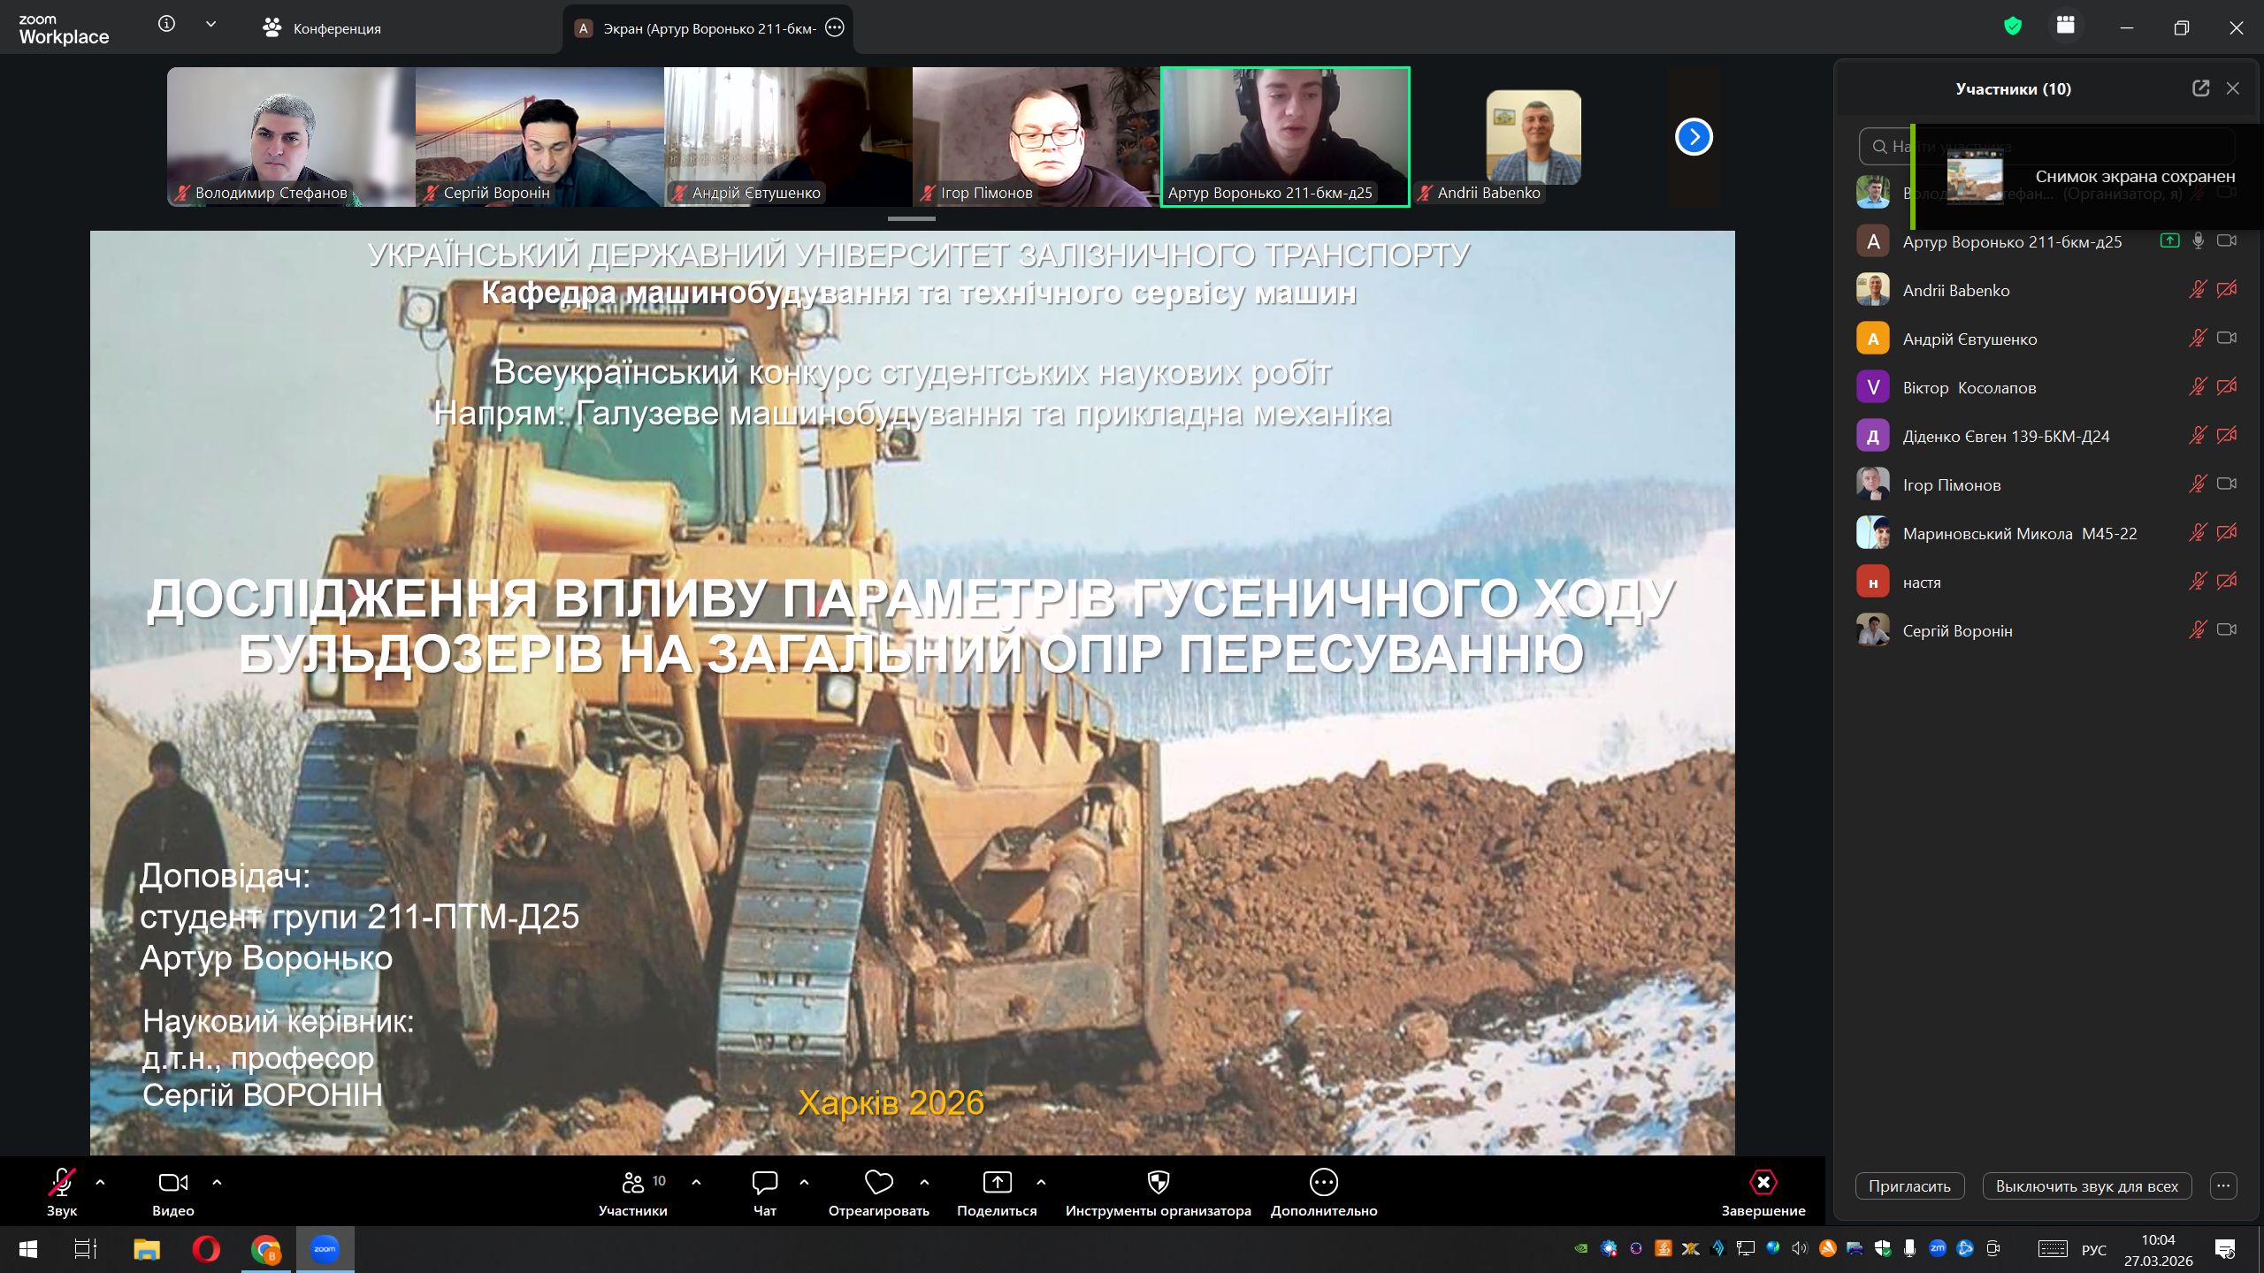Expand share options arrow next to Поделиться
This screenshot has height=1273, width=2264.
1041,1182
